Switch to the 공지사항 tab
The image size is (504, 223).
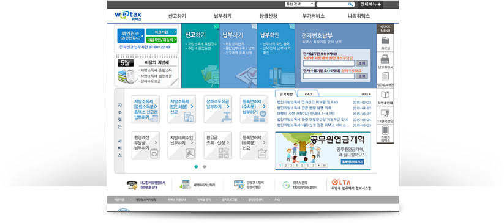point(286,94)
